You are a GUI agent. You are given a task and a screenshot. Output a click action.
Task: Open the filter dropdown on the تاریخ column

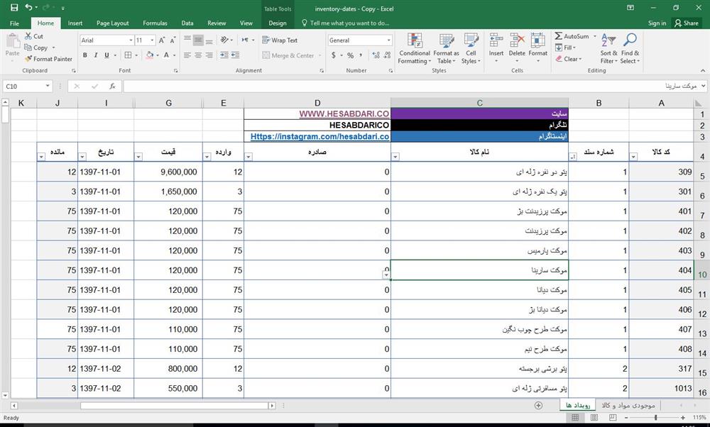pos(81,155)
